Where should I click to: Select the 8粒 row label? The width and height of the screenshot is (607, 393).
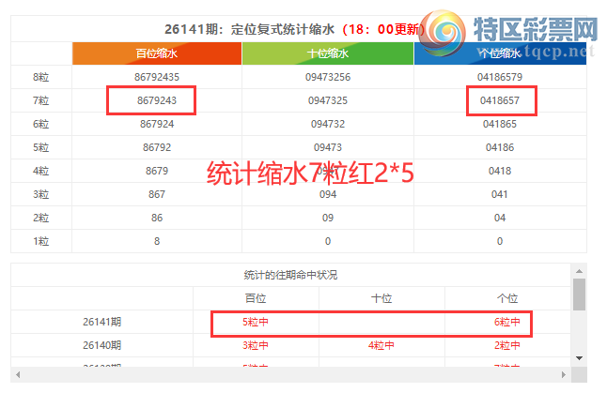tap(41, 77)
